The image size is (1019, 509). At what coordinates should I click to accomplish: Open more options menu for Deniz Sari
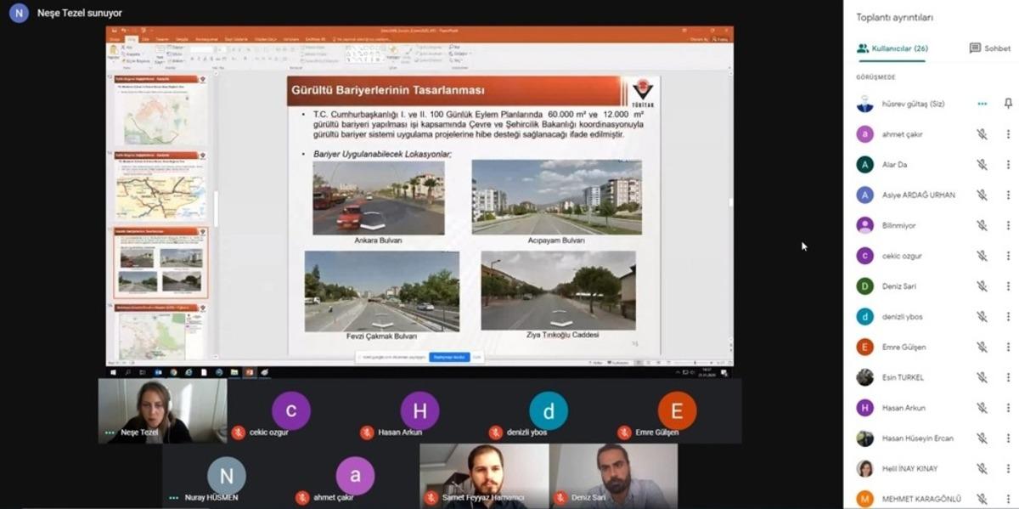point(1008,286)
